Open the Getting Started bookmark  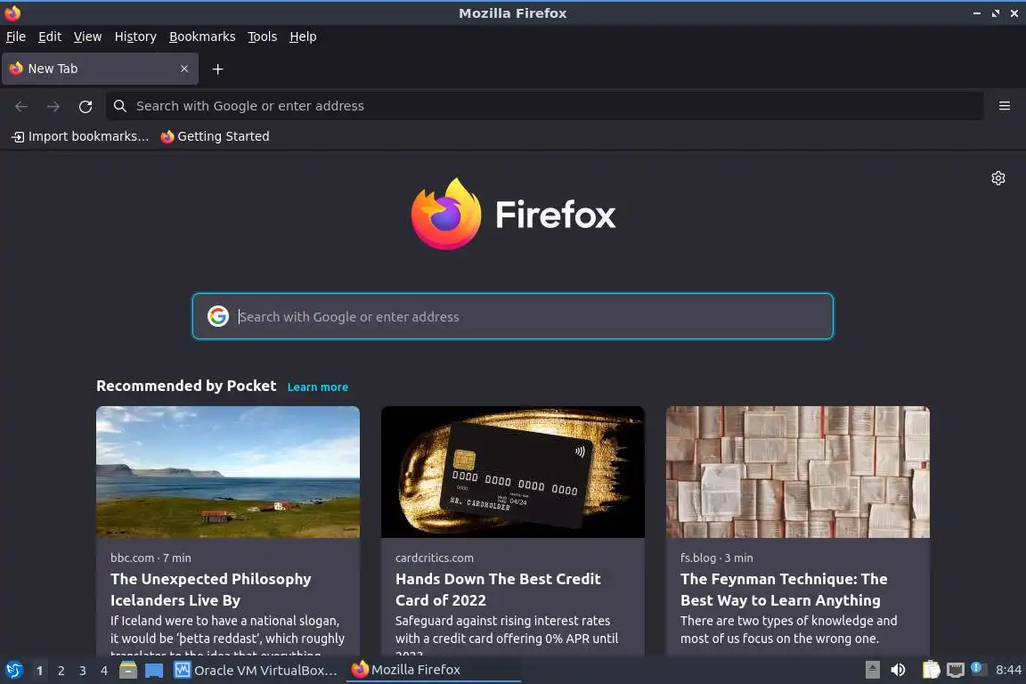pos(216,136)
